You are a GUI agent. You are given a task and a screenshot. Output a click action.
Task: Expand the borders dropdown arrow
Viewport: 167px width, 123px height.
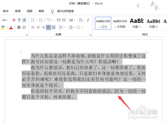(82, 27)
